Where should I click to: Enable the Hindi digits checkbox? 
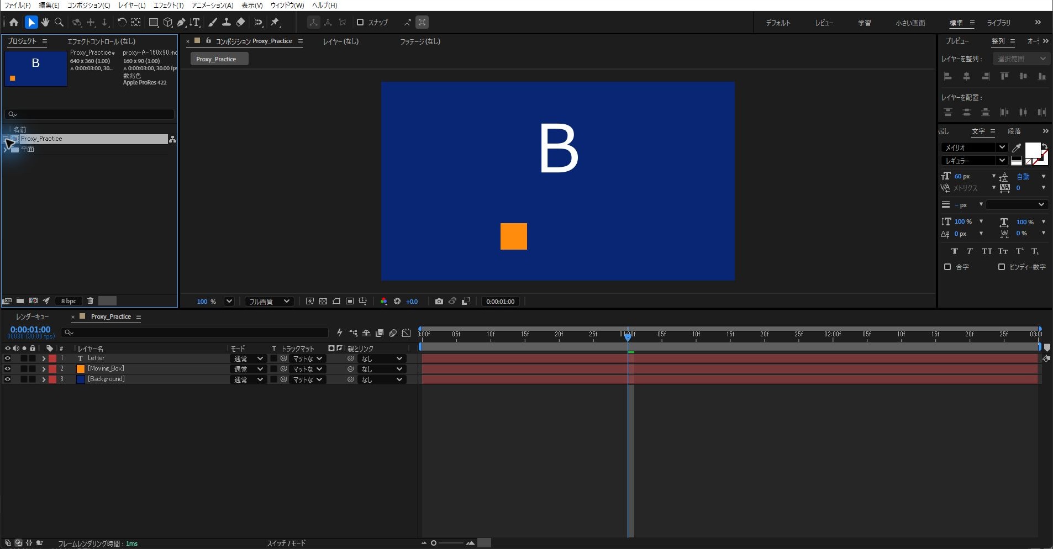(1002, 267)
